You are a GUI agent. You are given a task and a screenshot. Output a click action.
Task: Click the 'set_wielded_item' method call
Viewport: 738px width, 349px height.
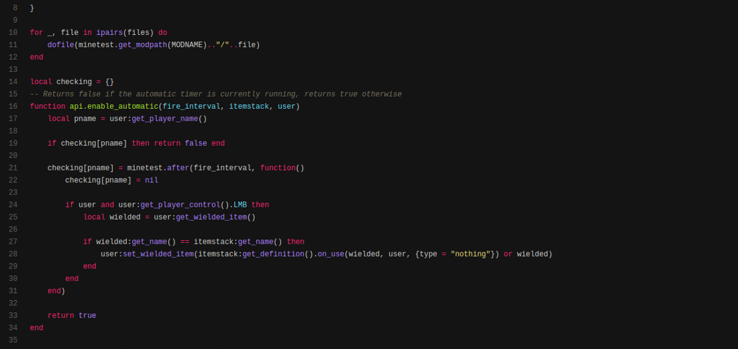tap(158, 254)
